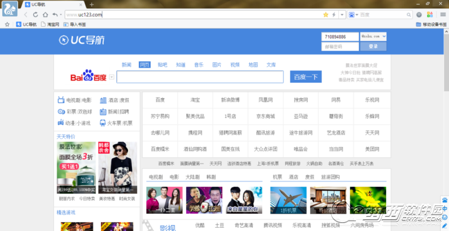Open 移动设备书签 folder
449x231 pixels.
tap(431, 24)
